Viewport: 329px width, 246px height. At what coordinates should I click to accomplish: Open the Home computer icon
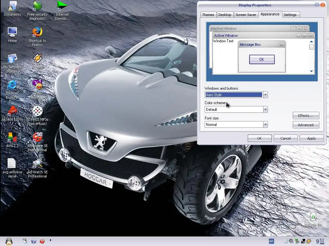pyautogui.click(x=13, y=35)
